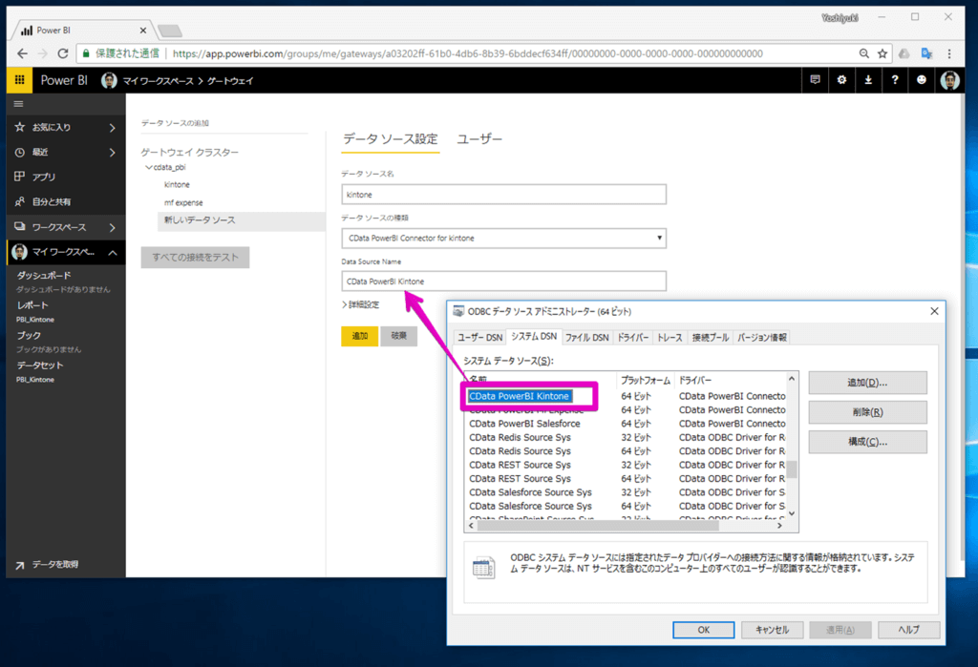Bookmark the page with the star icon
The height and width of the screenshot is (667, 978).
[x=882, y=53]
